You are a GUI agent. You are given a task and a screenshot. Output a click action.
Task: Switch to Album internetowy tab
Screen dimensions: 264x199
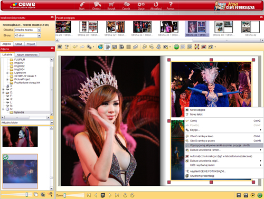point(27,55)
